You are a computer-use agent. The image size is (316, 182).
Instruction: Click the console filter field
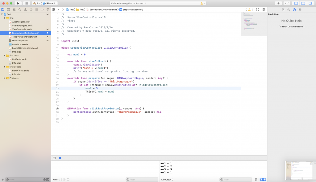click(x=235, y=180)
